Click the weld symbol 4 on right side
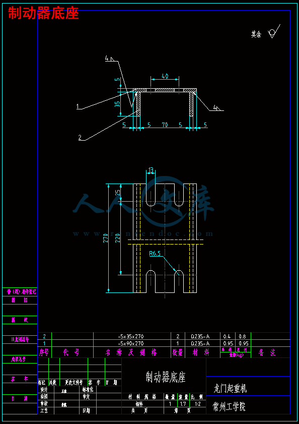Viewport: 299px width, 424px height. pyautogui.click(x=216, y=107)
